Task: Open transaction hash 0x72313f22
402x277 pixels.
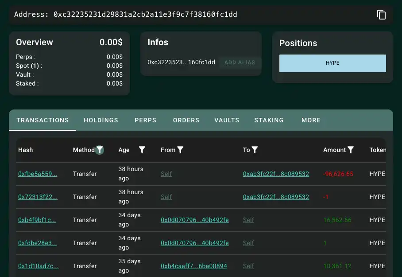Action: point(38,197)
